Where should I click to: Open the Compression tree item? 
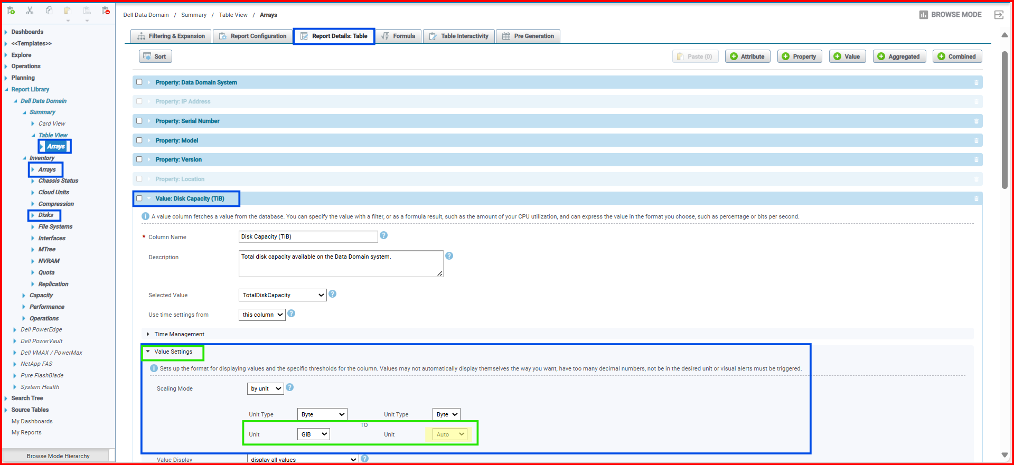[x=56, y=204]
